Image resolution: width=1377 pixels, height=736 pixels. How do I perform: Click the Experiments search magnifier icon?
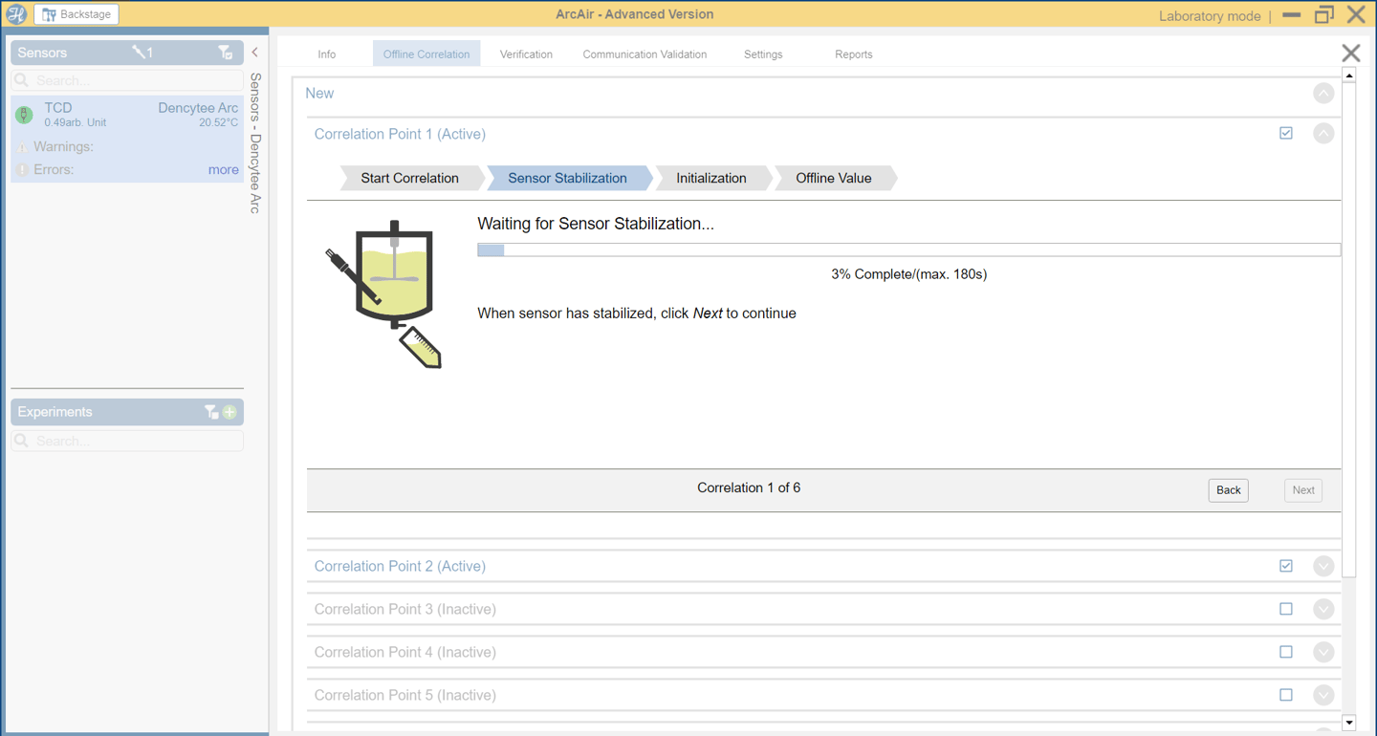point(22,441)
